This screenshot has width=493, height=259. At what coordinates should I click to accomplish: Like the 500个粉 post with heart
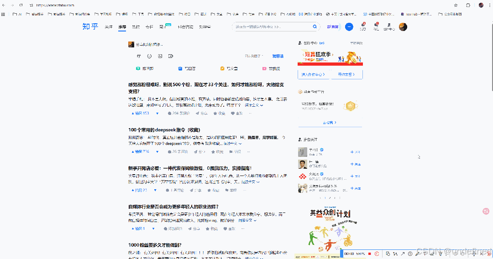tap(237, 114)
